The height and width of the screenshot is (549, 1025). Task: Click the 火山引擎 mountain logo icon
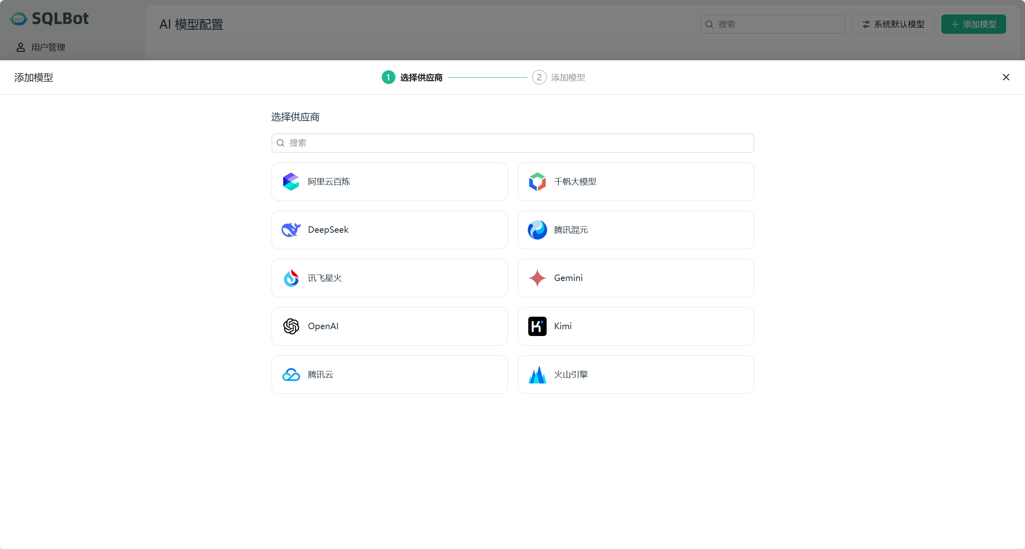coord(537,375)
